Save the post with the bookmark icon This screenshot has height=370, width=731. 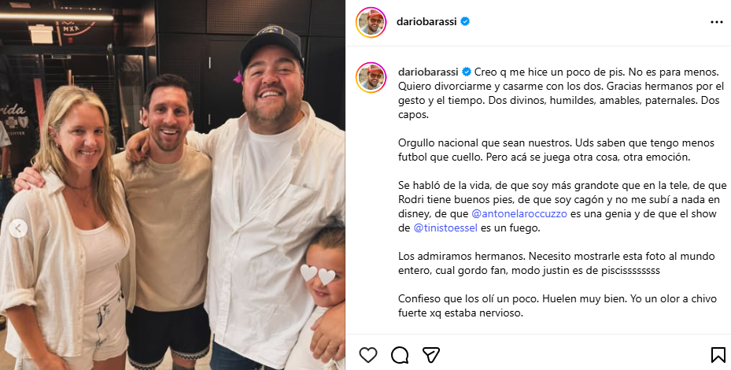point(718,355)
